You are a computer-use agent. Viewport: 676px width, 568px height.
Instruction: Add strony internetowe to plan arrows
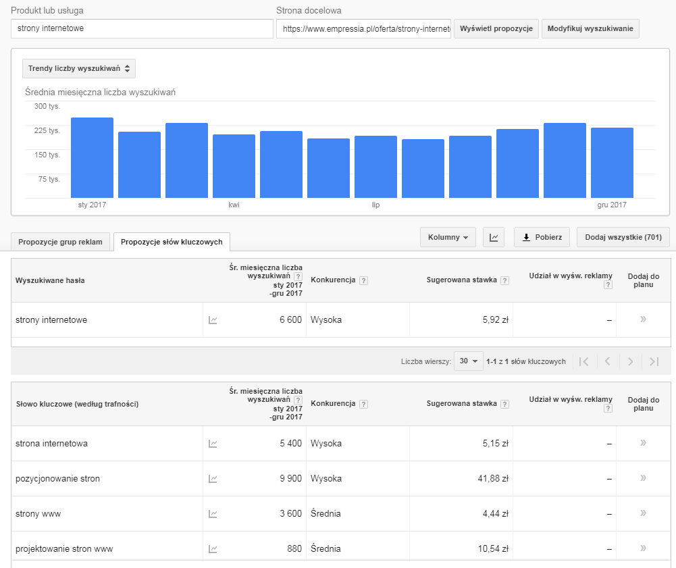[643, 319]
